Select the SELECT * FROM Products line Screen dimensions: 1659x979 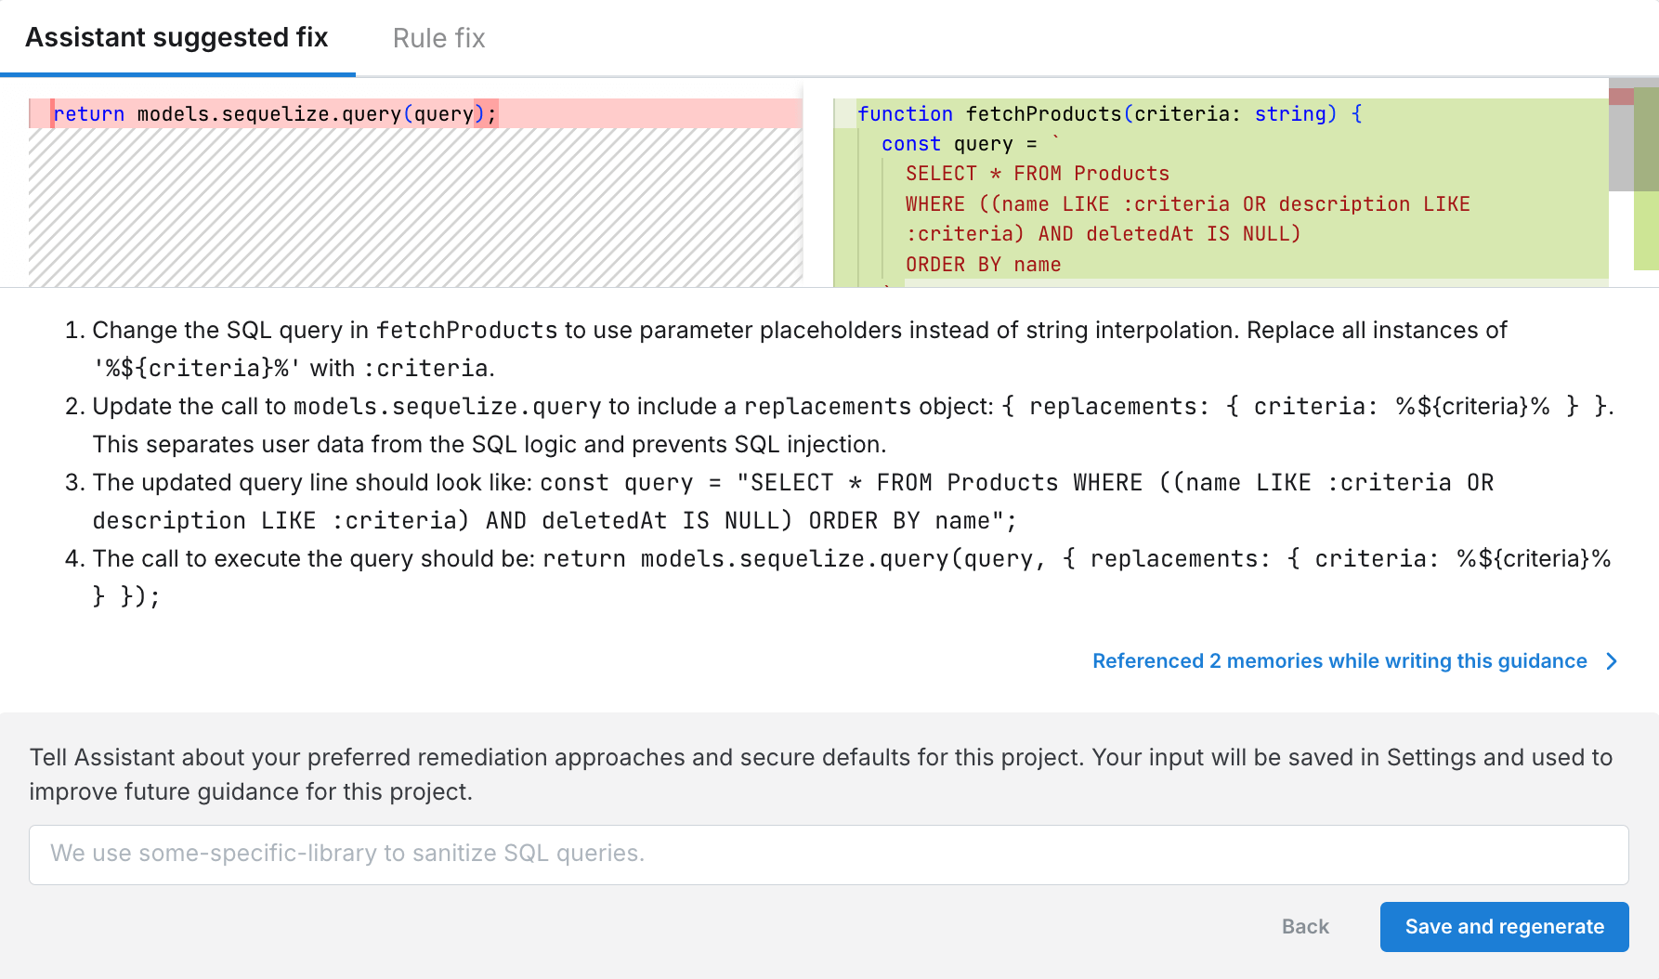(1037, 173)
